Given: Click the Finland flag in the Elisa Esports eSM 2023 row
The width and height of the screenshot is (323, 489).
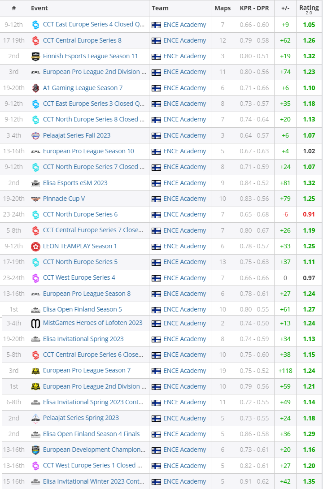Looking at the screenshot, I should coord(156,183).
